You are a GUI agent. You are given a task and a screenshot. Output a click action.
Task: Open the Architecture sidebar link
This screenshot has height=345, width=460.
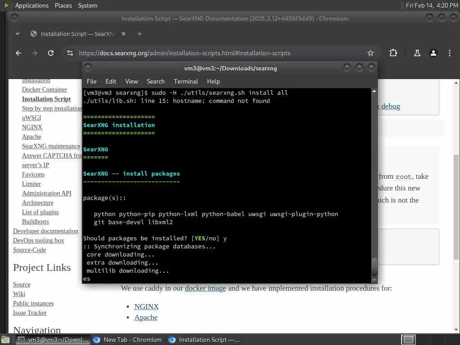pyautogui.click(x=38, y=203)
